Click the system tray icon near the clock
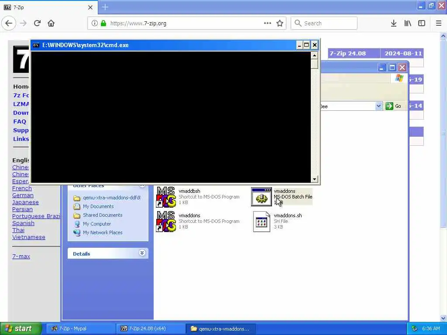This screenshot has height=335, width=447. coord(415,329)
